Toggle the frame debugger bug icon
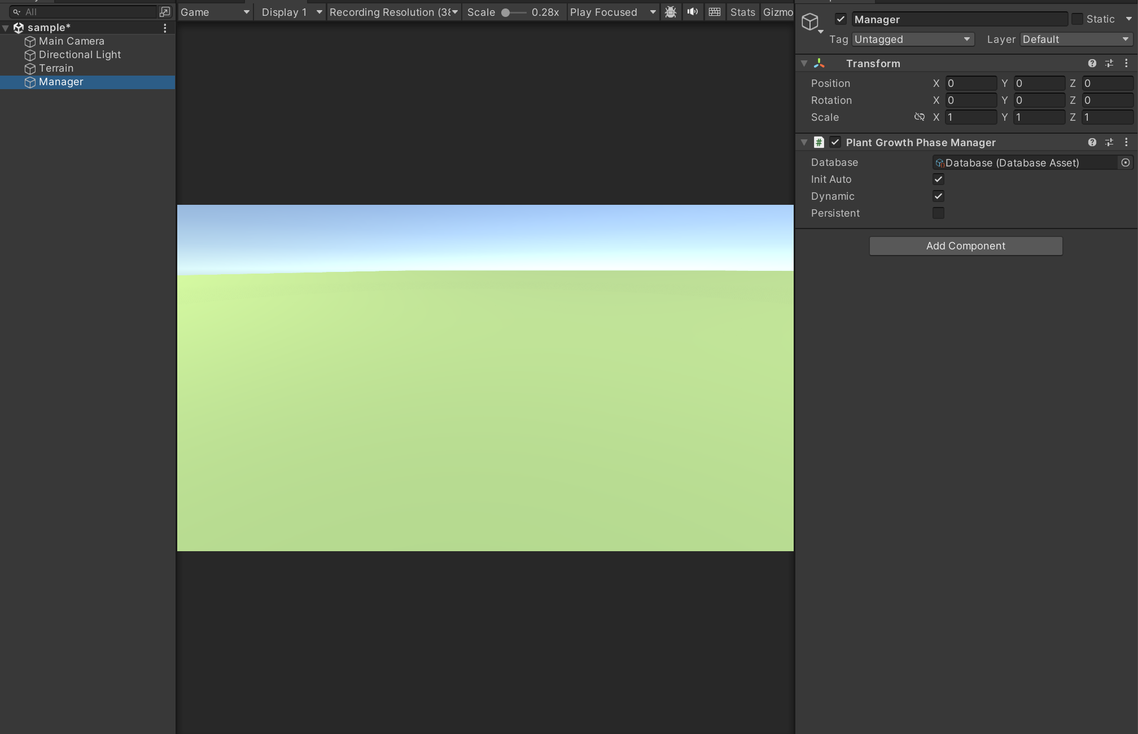This screenshot has height=734, width=1138. [x=671, y=12]
